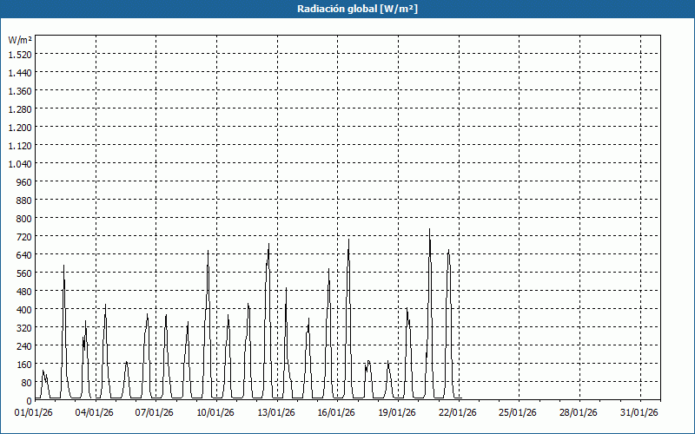Click the 80 y-axis tick label
695x434 pixels.
point(26,382)
